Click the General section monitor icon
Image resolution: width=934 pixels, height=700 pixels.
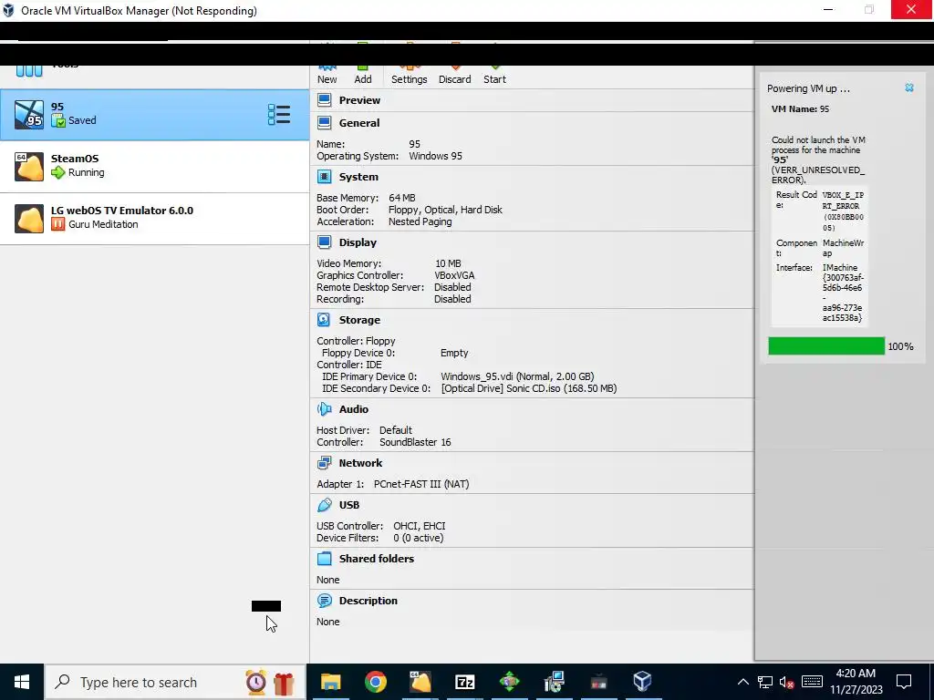tap(324, 123)
